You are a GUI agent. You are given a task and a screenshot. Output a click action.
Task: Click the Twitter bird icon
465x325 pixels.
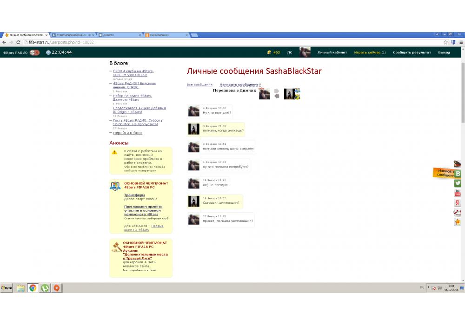pos(458,183)
